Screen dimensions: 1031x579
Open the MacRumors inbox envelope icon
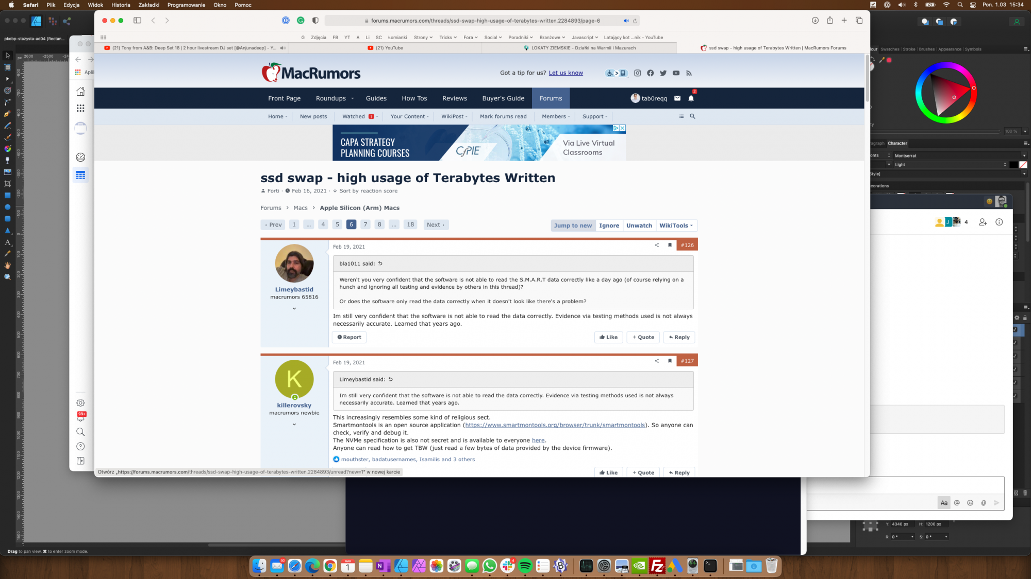pos(677,98)
